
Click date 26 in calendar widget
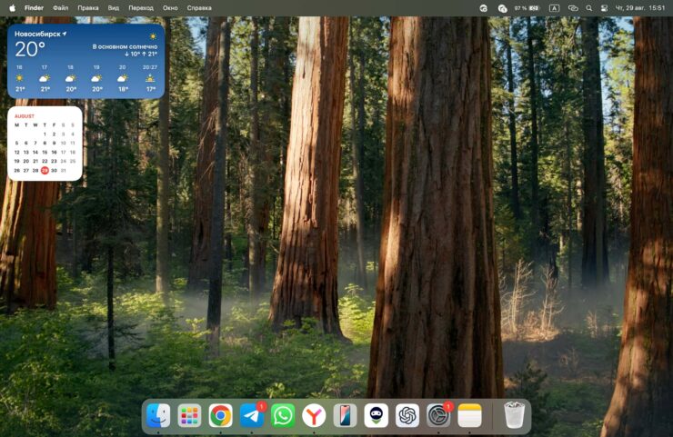tap(16, 170)
